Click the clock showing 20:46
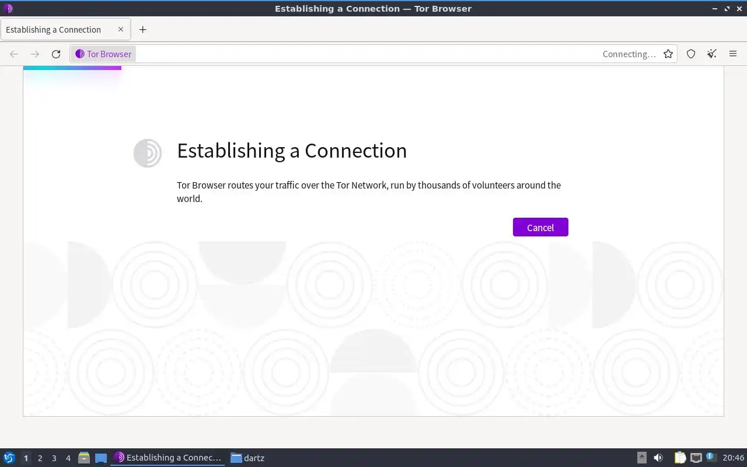The width and height of the screenshot is (747, 467). (734, 458)
